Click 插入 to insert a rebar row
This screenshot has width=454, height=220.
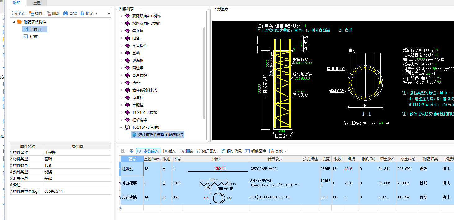click(x=169, y=151)
